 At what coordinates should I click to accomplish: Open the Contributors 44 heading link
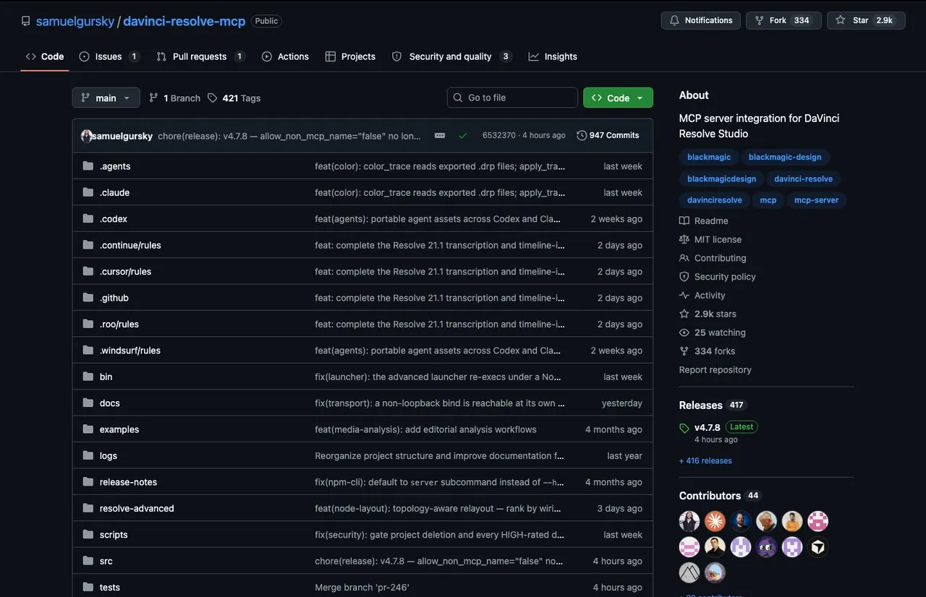point(719,496)
